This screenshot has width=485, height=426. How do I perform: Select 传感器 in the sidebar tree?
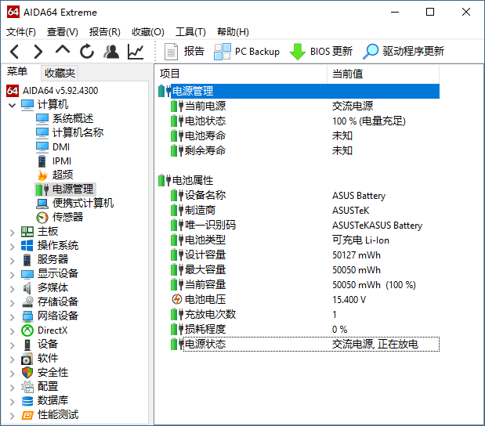pyautogui.click(x=67, y=217)
